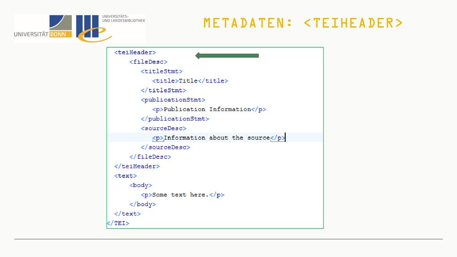The height and width of the screenshot is (257, 457).
Task: Click the "Some text here." paragraph line
Action: tap(183, 195)
